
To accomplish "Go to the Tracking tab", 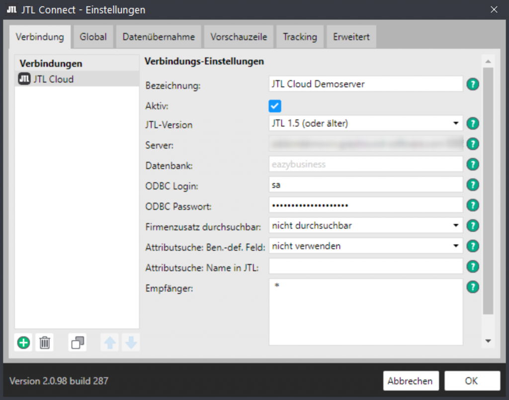I will point(300,37).
